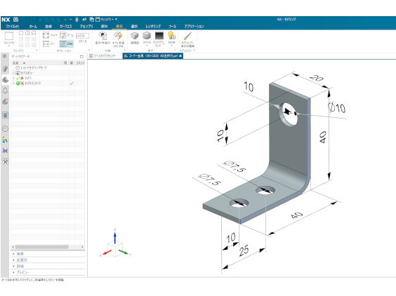The height and width of the screenshot is (296, 396).
Task: Open the crossed tools sidebar icon
Action: (5, 161)
